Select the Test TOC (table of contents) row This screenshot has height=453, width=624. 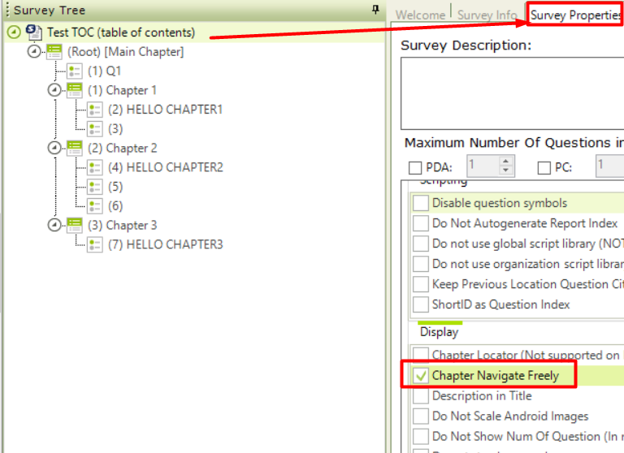[x=121, y=32]
